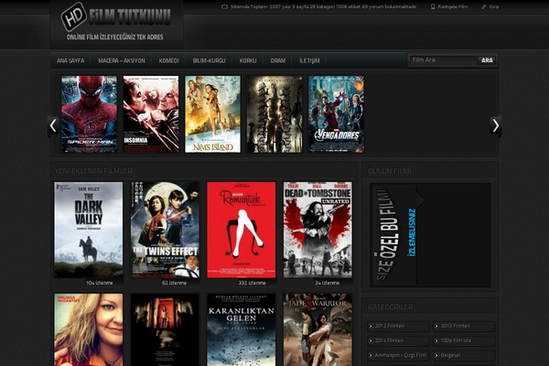Image resolution: width=549 pixels, height=366 pixels.
Task: Open the KORKU menu item
Action: (x=248, y=60)
